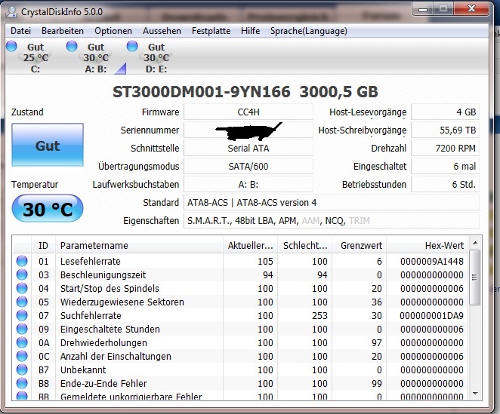Screen dimensions: 500x414
Task: Select the C: drive status orb
Action: pos(11,46)
